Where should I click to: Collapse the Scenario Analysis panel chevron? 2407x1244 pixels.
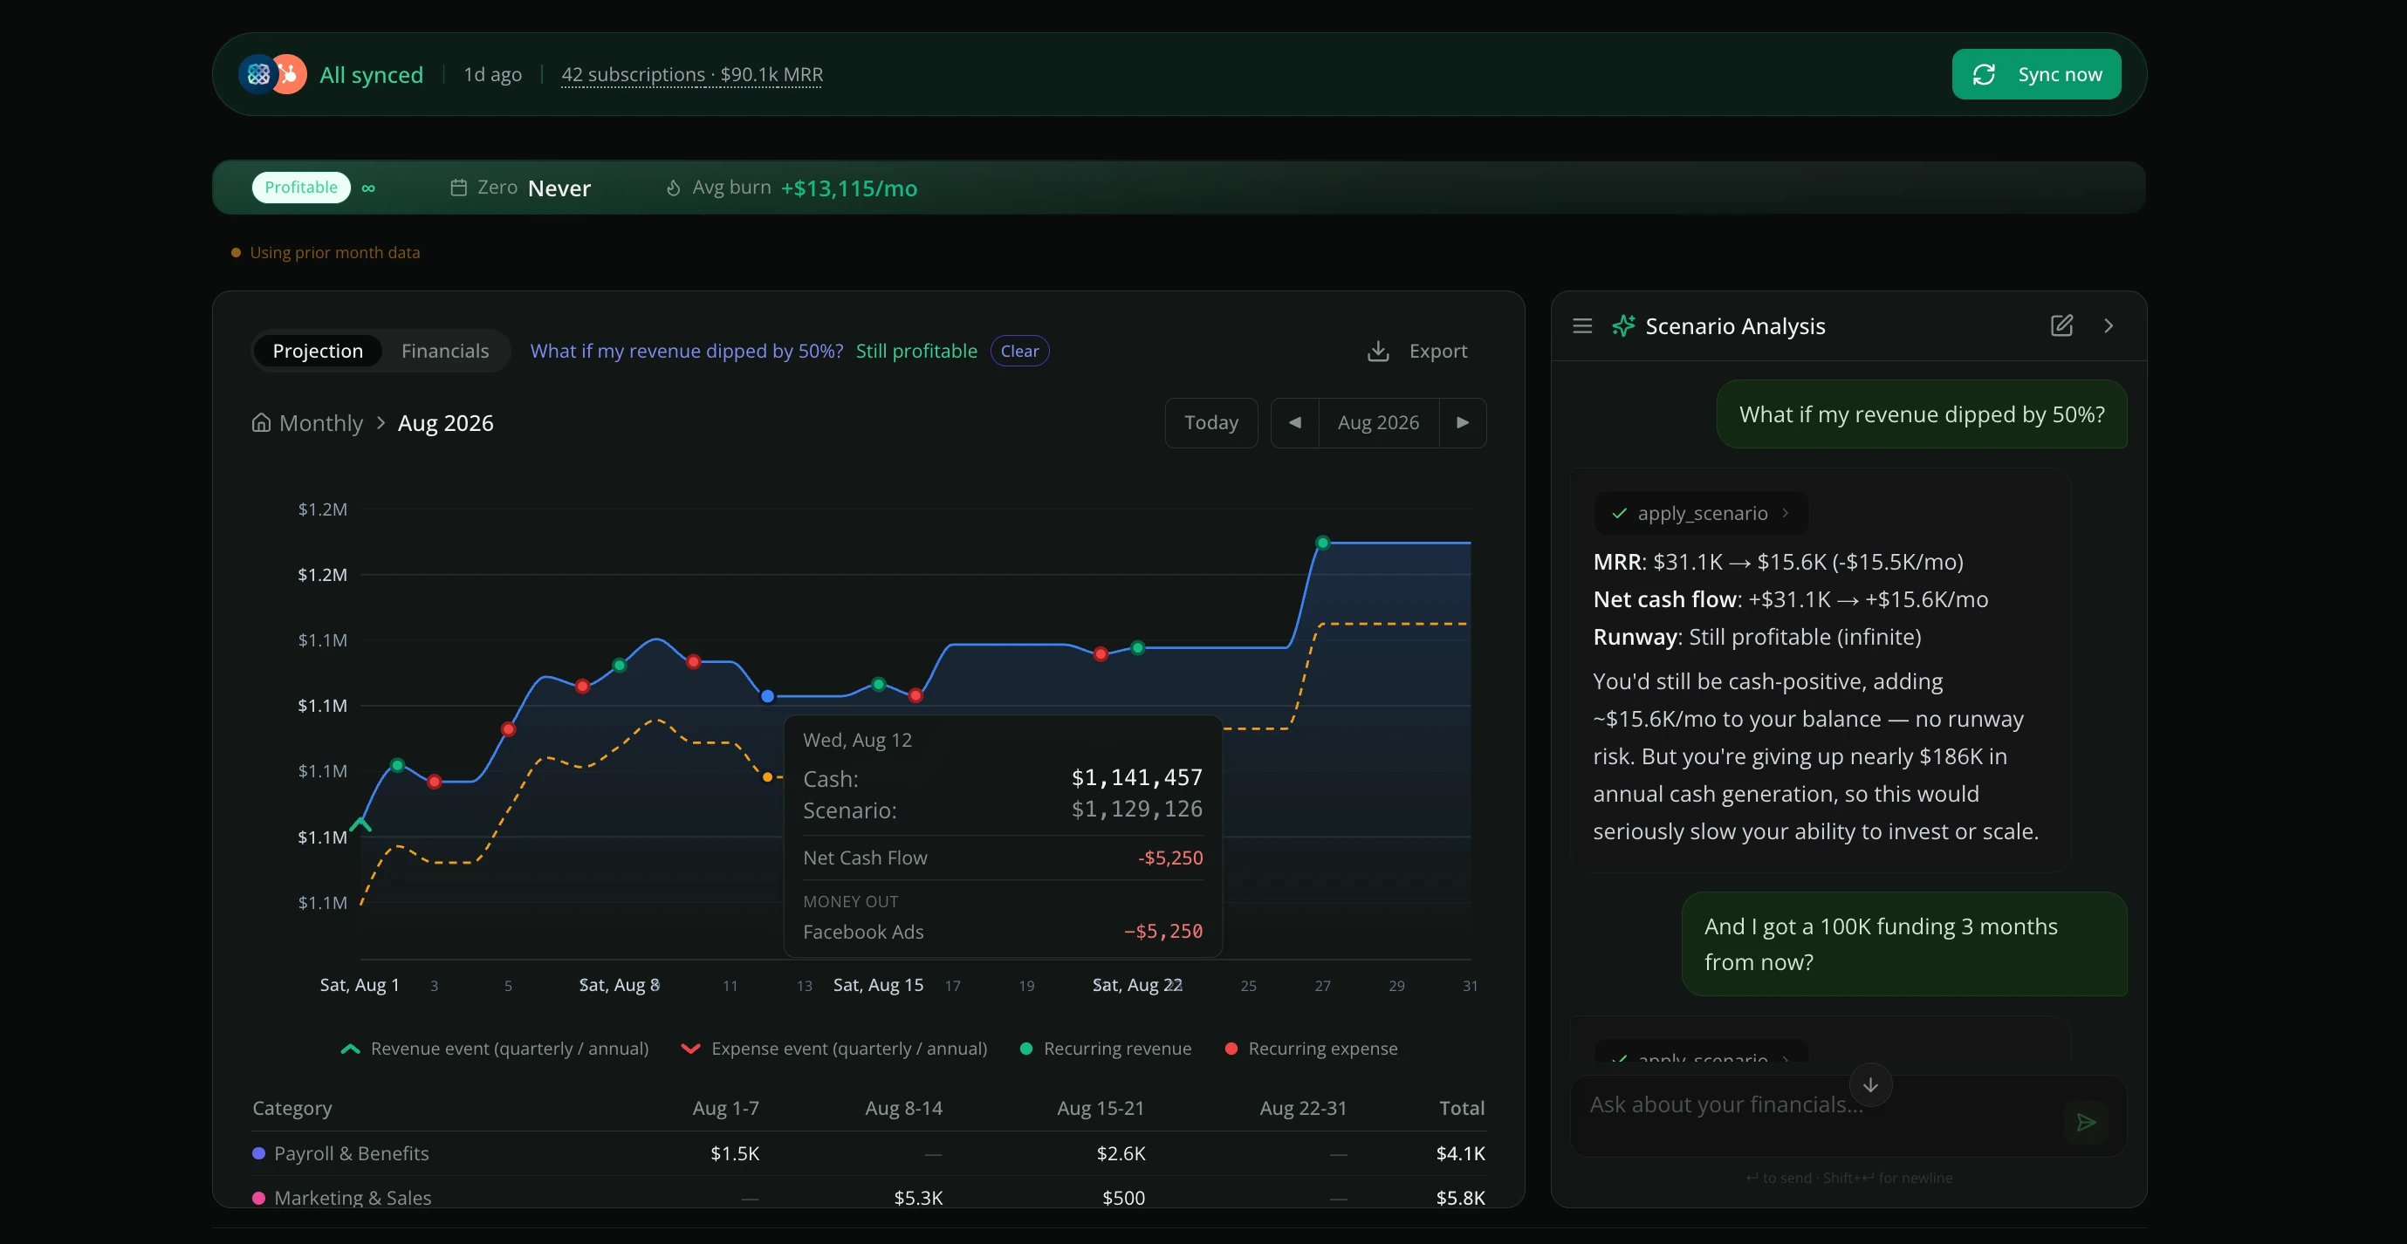pos(2108,325)
